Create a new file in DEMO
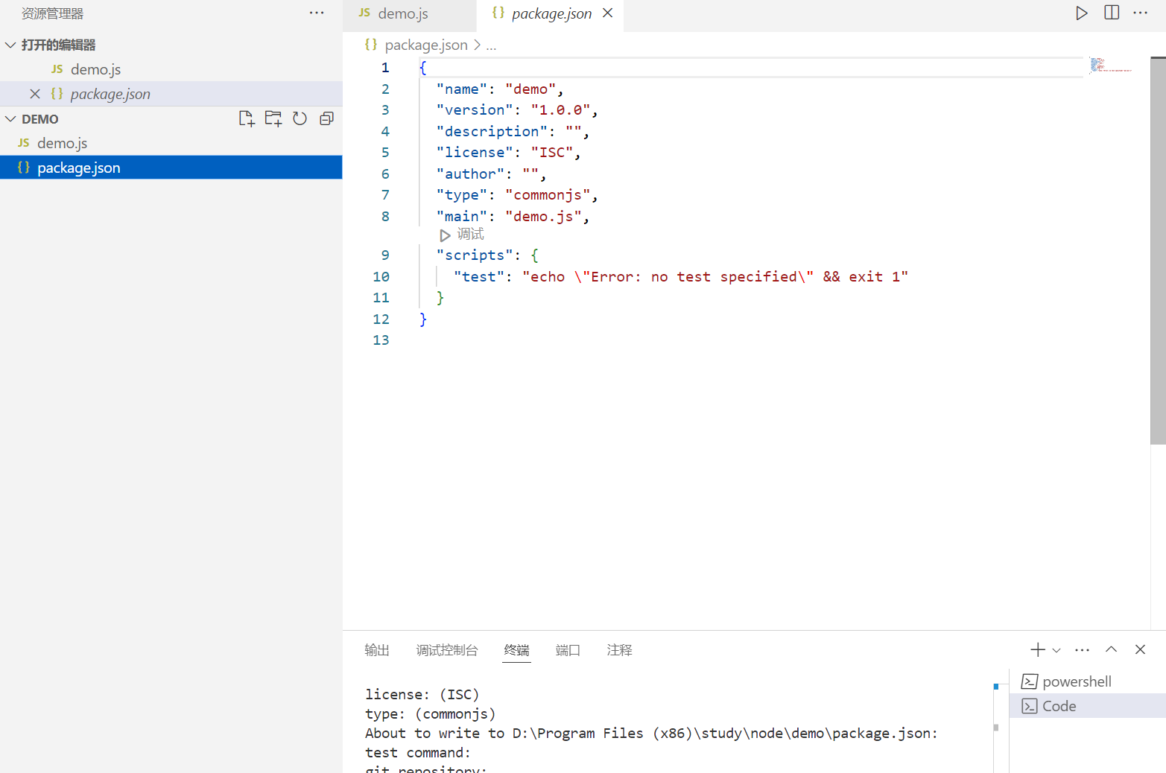This screenshot has width=1166, height=773. coord(247,118)
